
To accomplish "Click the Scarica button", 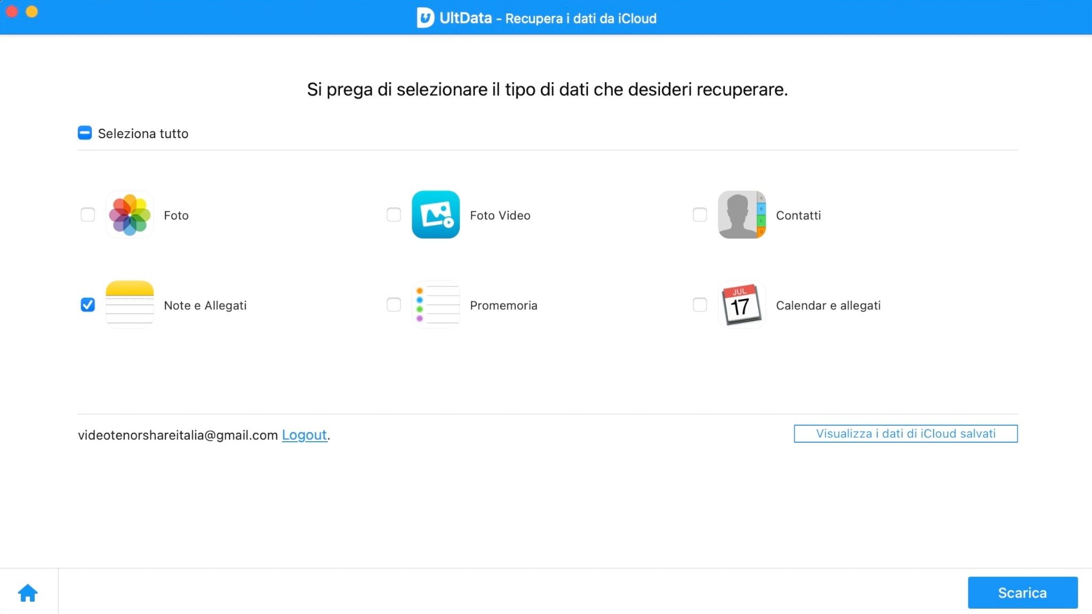I will click(1023, 593).
